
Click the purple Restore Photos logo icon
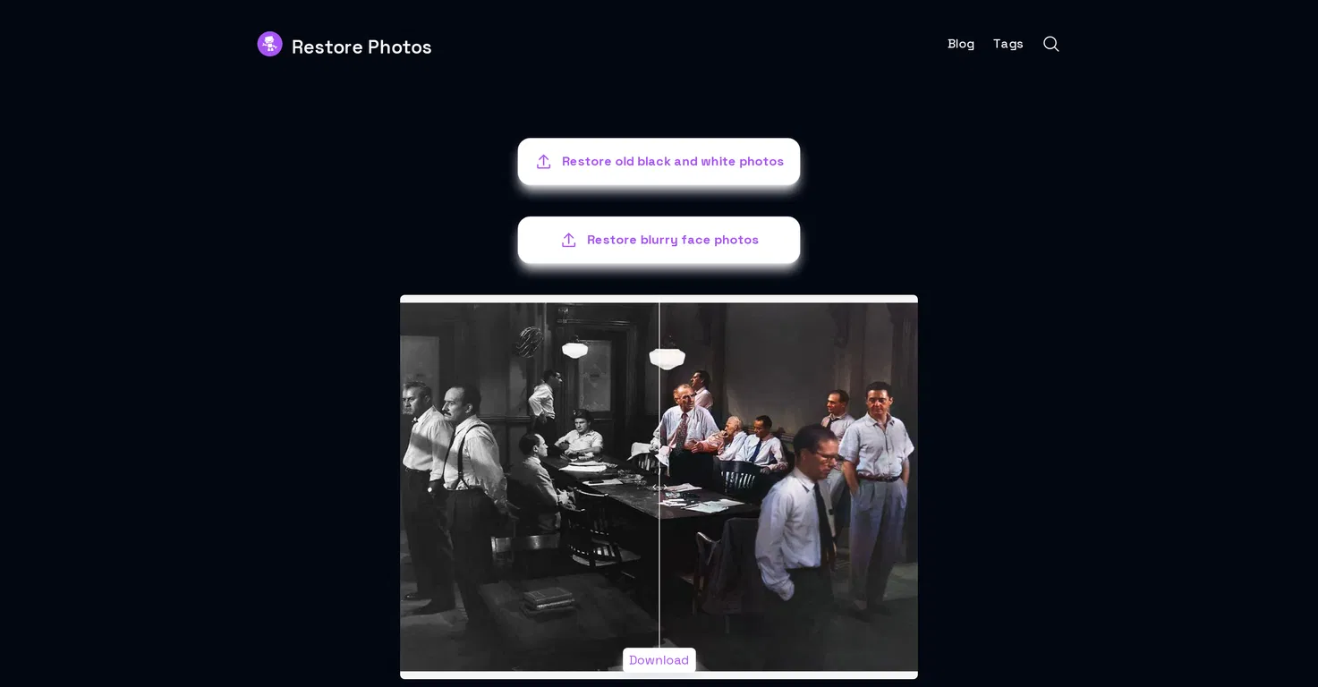[x=269, y=44]
